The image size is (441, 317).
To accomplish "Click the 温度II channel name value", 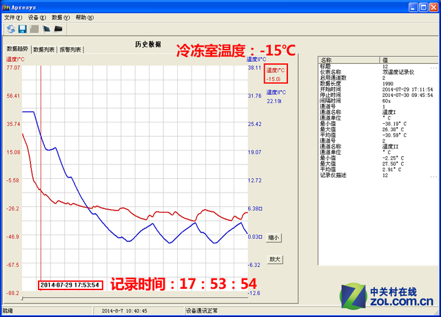I will tap(390, 146).
